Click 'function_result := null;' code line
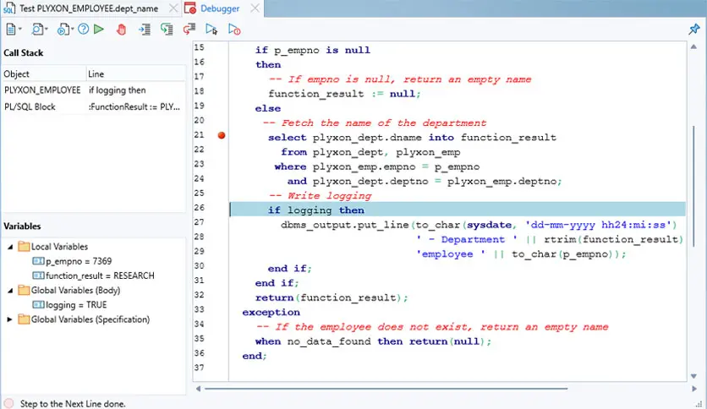The height and width of the screenshot is (409, 707). click(344, 94)
